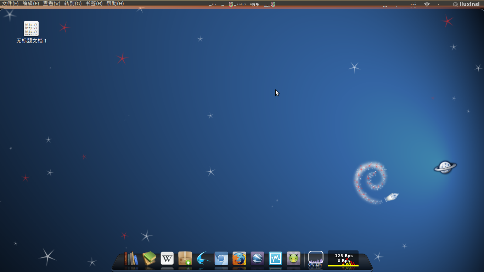
Task: Open the 文件(F) menu
Action: [x=10, y=4]
